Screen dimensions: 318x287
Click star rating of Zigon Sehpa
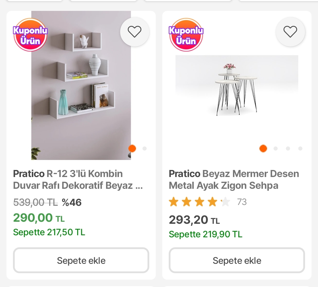click(x=199, y=202)
